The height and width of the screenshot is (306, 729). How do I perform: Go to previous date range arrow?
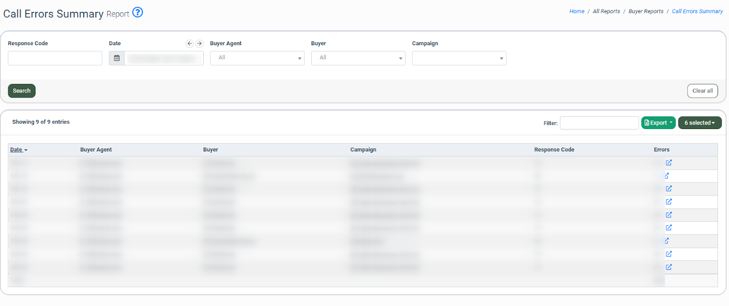190,44
